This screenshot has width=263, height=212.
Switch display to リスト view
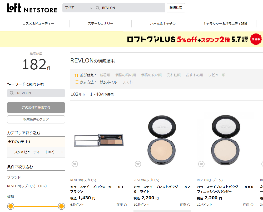click(x=127, y=82)
